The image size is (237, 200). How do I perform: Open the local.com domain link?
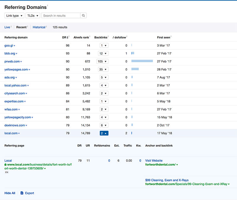pyautogui.click(x=11, y=133)
